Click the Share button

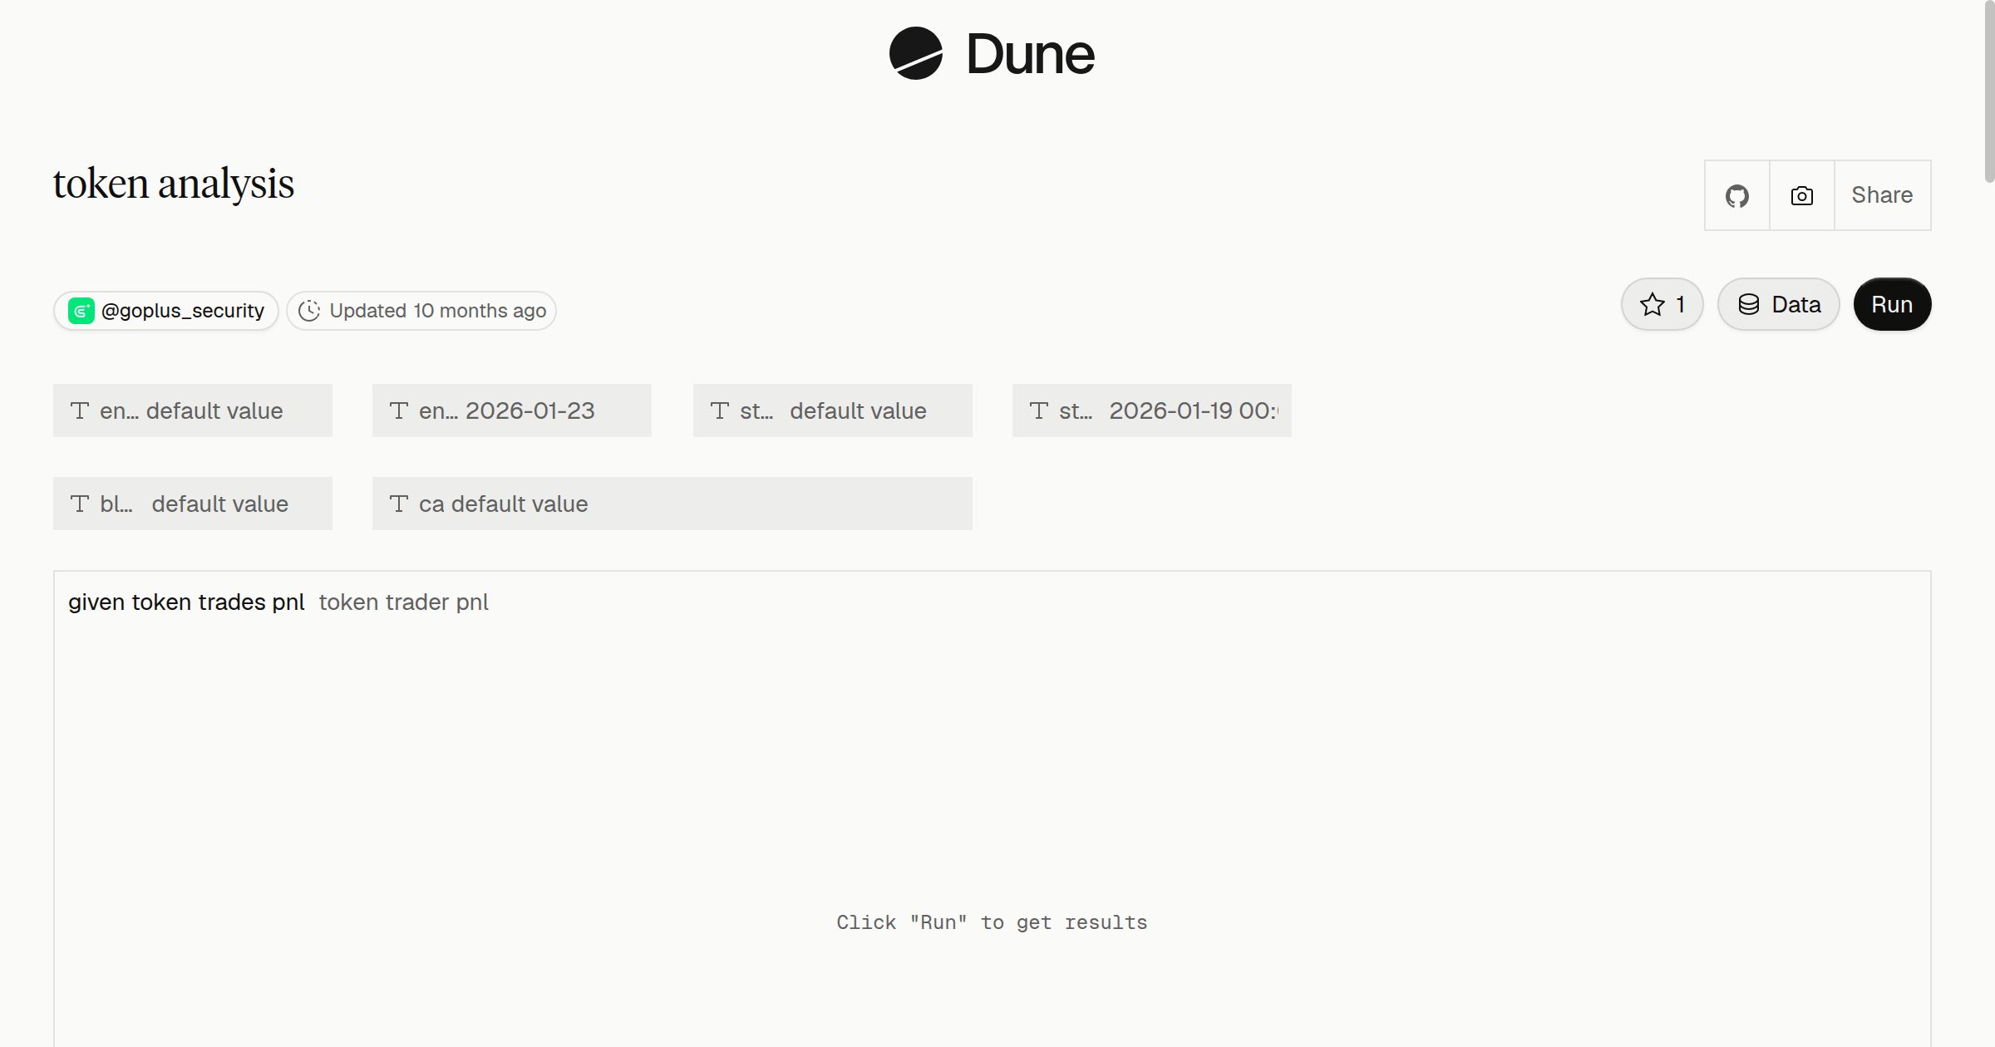[1882, 195]
